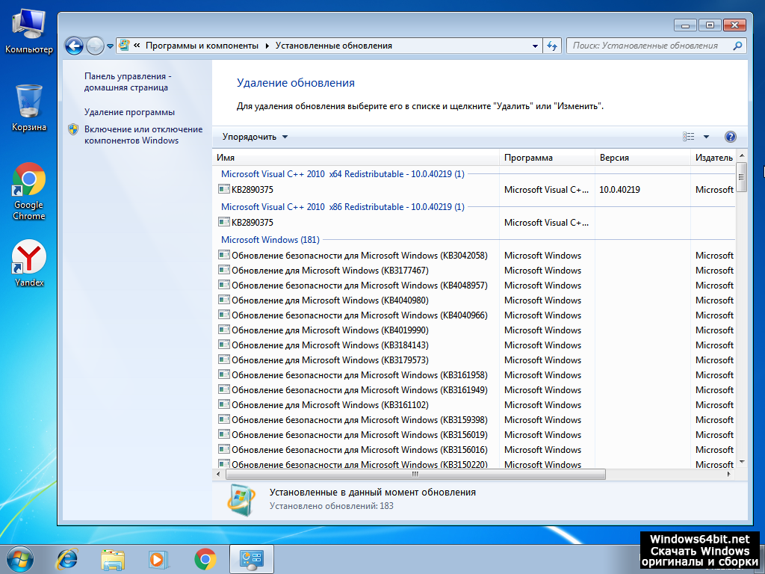Open the Упорядочить dropdown menu

(x=255, y=137)
